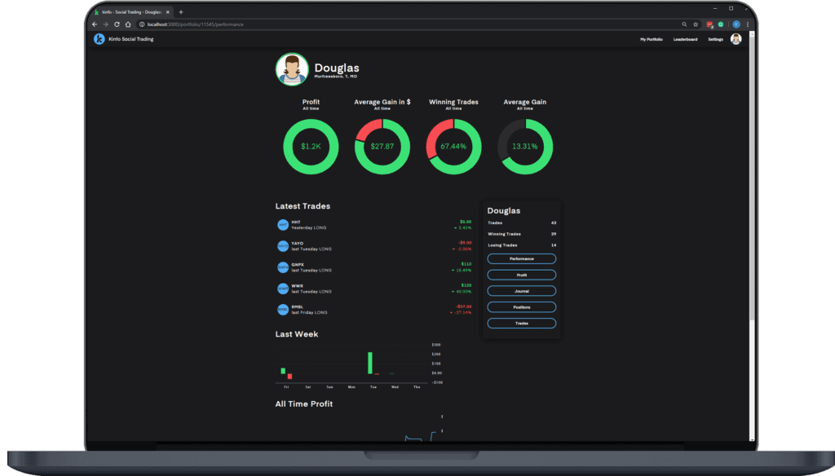Reload the page with browser refresh icon
Image resolution: width=835 pixels, height=476 pixels.
117,24
